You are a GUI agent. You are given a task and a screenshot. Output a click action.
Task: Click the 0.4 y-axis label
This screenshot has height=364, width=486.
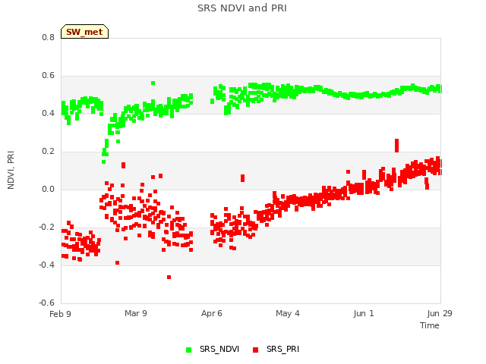pyautogui.click(x=48, y=113)
